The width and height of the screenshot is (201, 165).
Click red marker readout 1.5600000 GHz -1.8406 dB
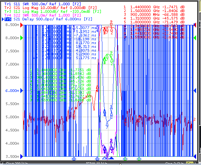click(154, 11)
